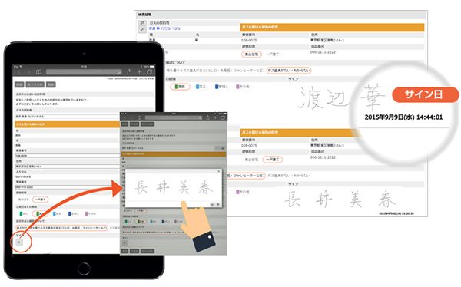Add a new Safari tab with plus icon
The height and width of the screenshot is (287, 461).
point(139,71)
